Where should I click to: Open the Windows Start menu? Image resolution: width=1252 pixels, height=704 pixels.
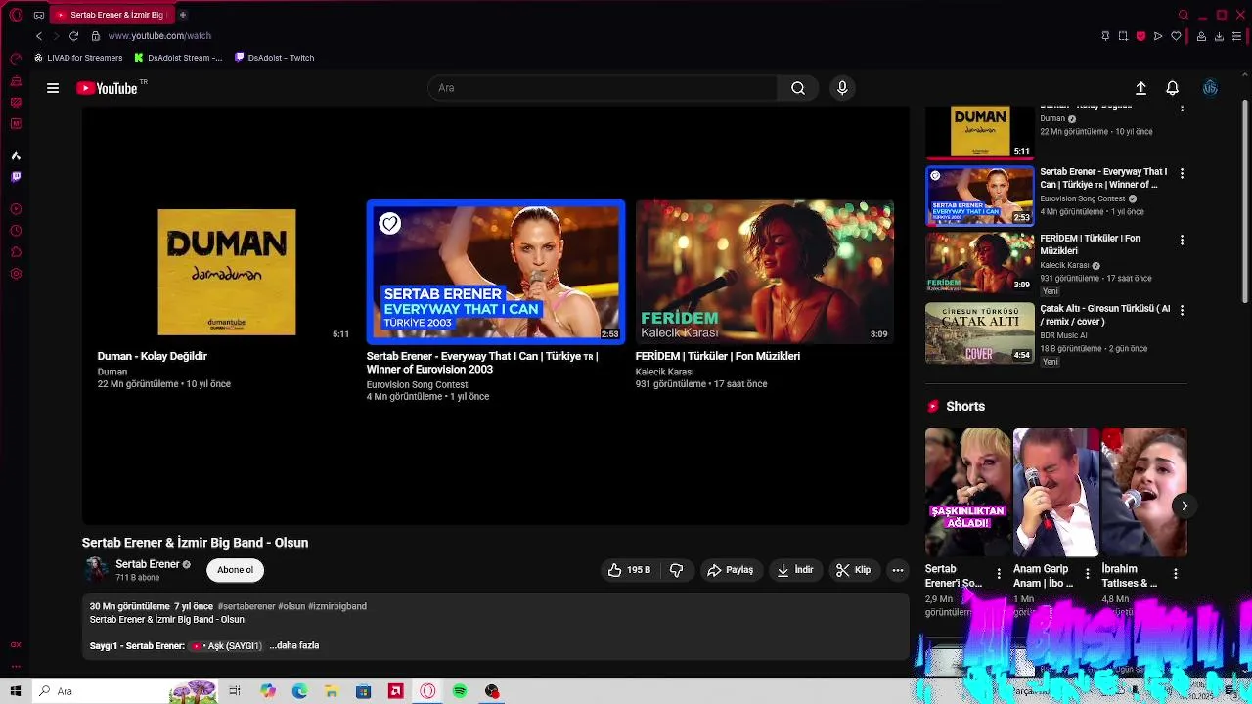point(16,691)
